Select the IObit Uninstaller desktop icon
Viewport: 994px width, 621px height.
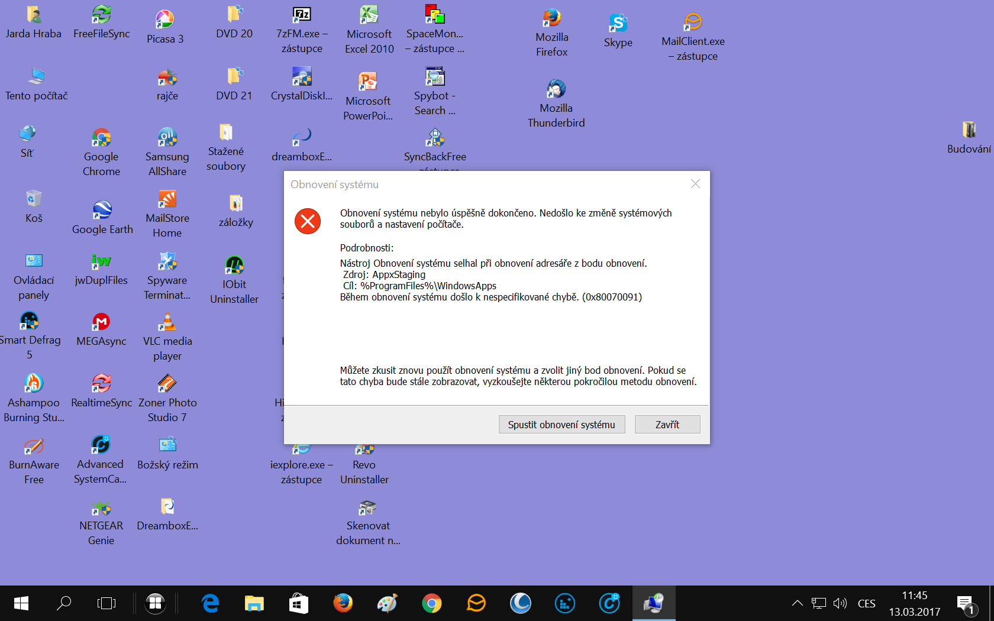click(234, 280)
